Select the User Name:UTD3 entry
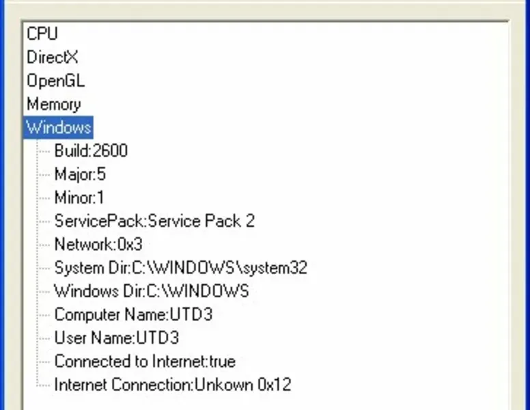Screen dimensions: 530x410 [x=116, y=338]
